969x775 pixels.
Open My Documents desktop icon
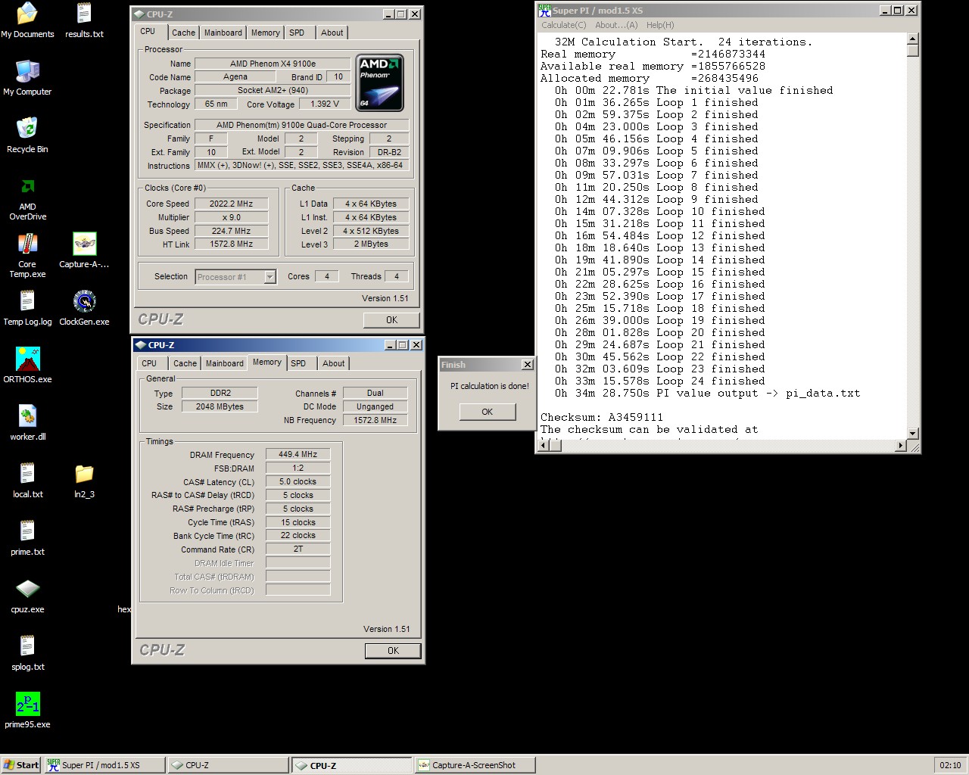coord(27,20)
